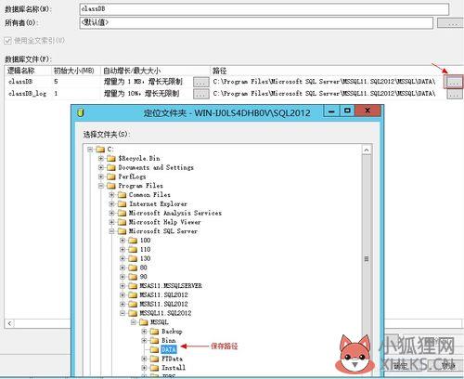464x379 pixels.
Task: Expand the Microsoft Help Viewer folder
Action: click(111, 222)
